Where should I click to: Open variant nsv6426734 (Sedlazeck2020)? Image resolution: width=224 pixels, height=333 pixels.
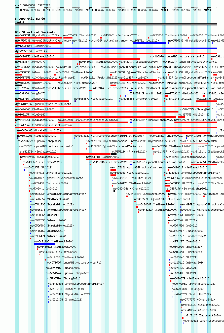point(38,152)
